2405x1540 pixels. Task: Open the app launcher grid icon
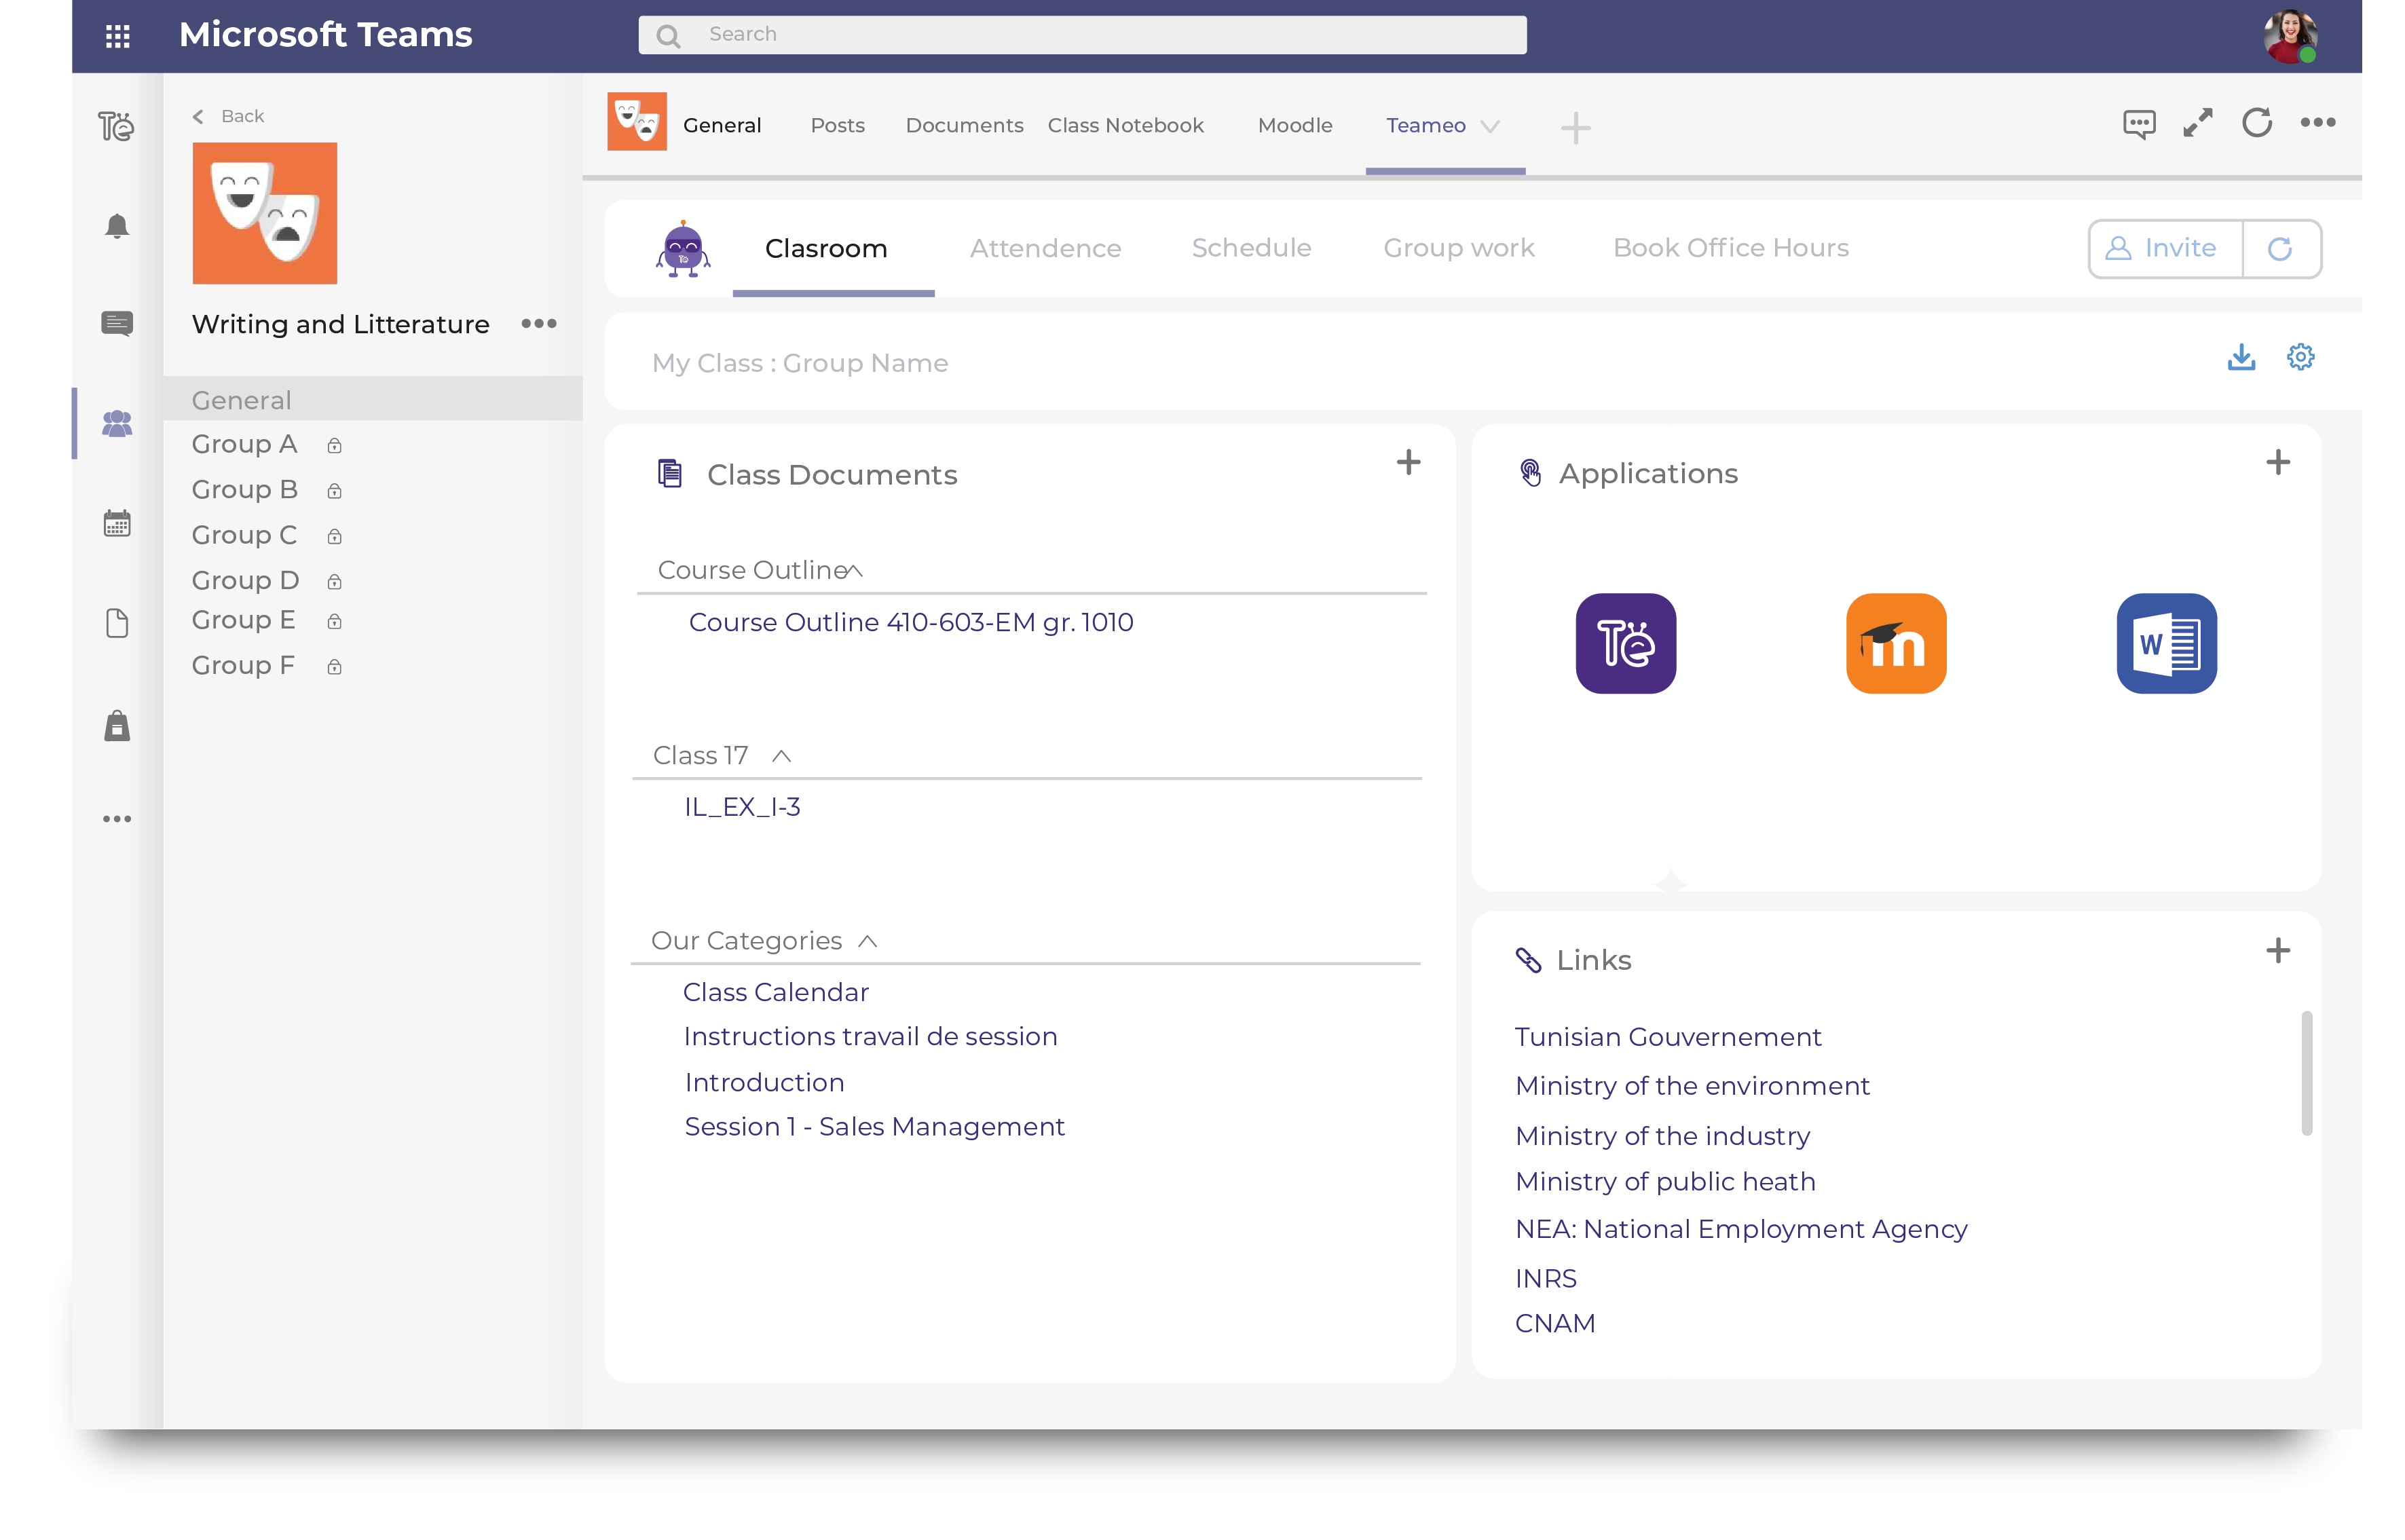point(118,36)
